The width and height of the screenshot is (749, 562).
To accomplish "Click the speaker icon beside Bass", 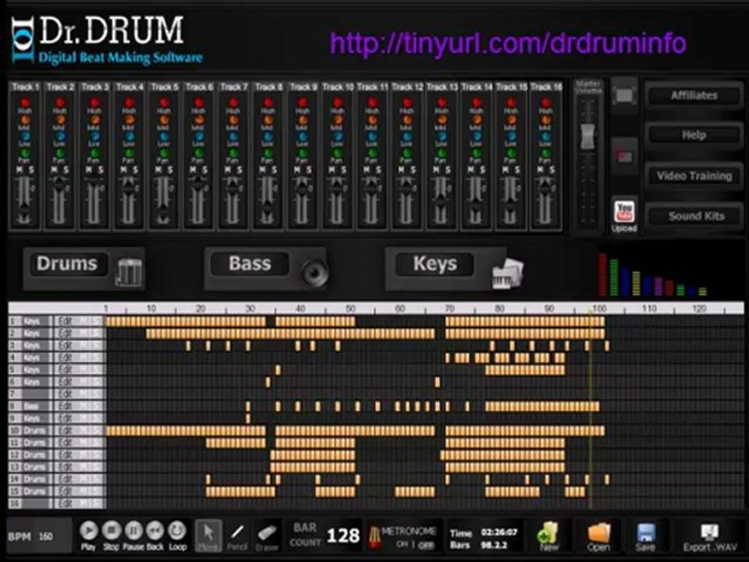I will [314, 272].
